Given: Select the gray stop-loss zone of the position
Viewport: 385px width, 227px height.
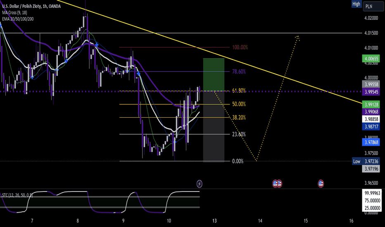Looking at the screenshot, I should [214, 127].
